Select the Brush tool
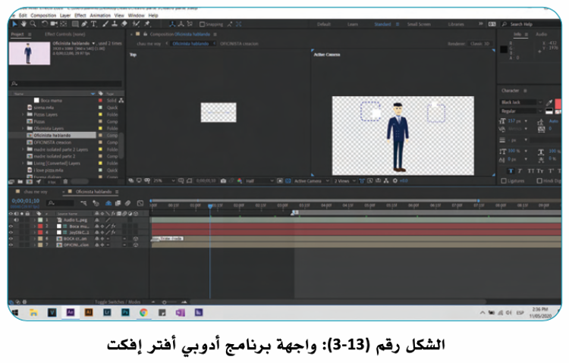The width and height of the screenshot is (569, 363). tap(105, 24)
